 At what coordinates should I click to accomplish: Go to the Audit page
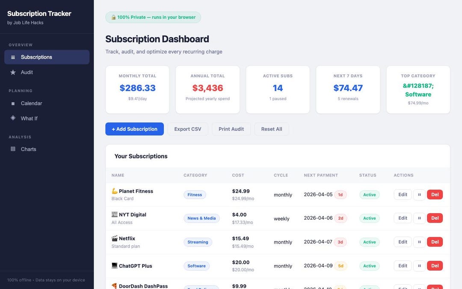tap(47, 72)
